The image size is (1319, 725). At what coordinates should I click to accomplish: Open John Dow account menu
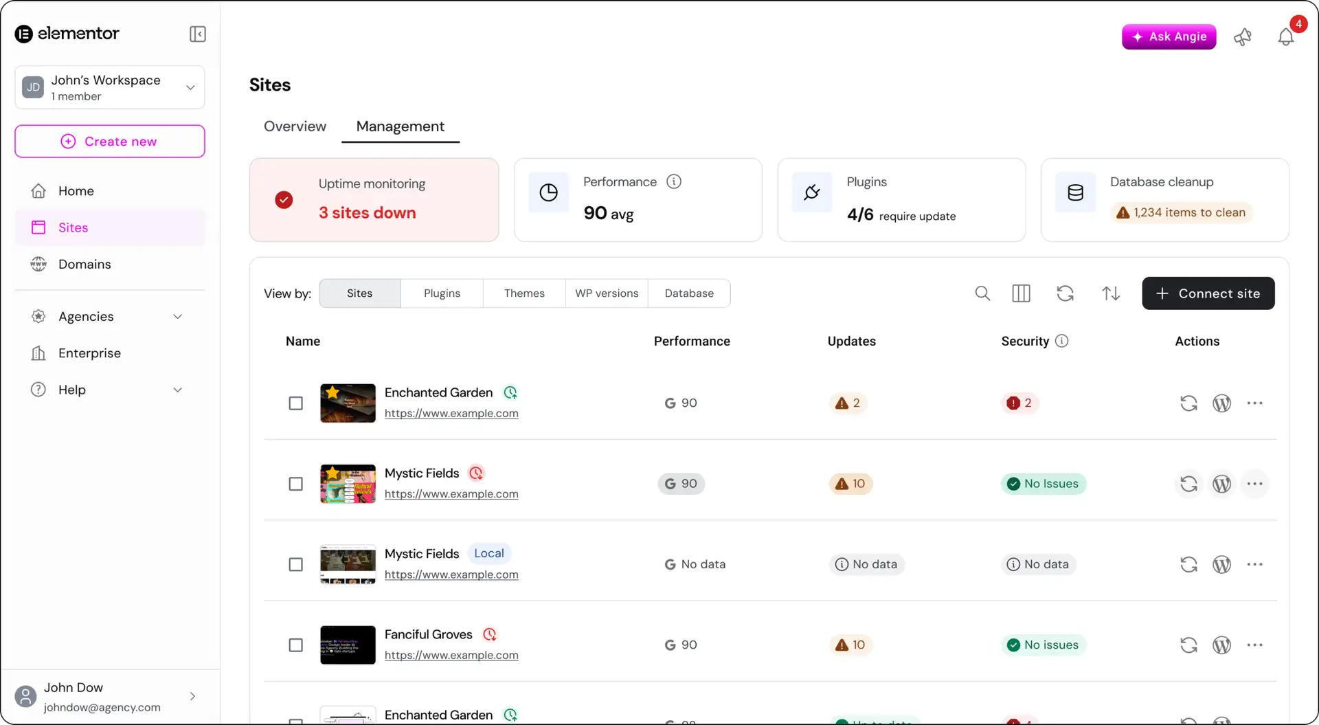pyautogui.click(x=110, y=697)
